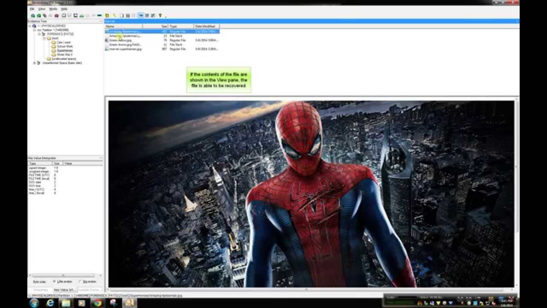Expand the Unpartitioned Space node
The image size is (547, 308).
point(35,63)
